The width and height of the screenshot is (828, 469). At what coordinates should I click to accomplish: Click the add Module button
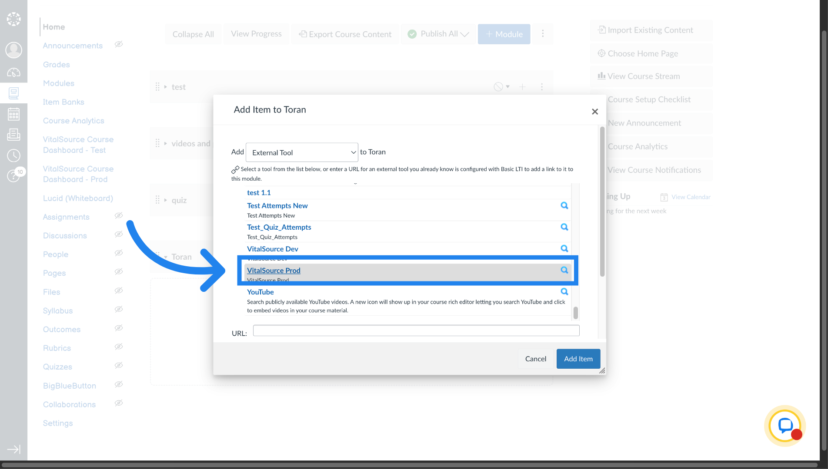click(504, 34)
